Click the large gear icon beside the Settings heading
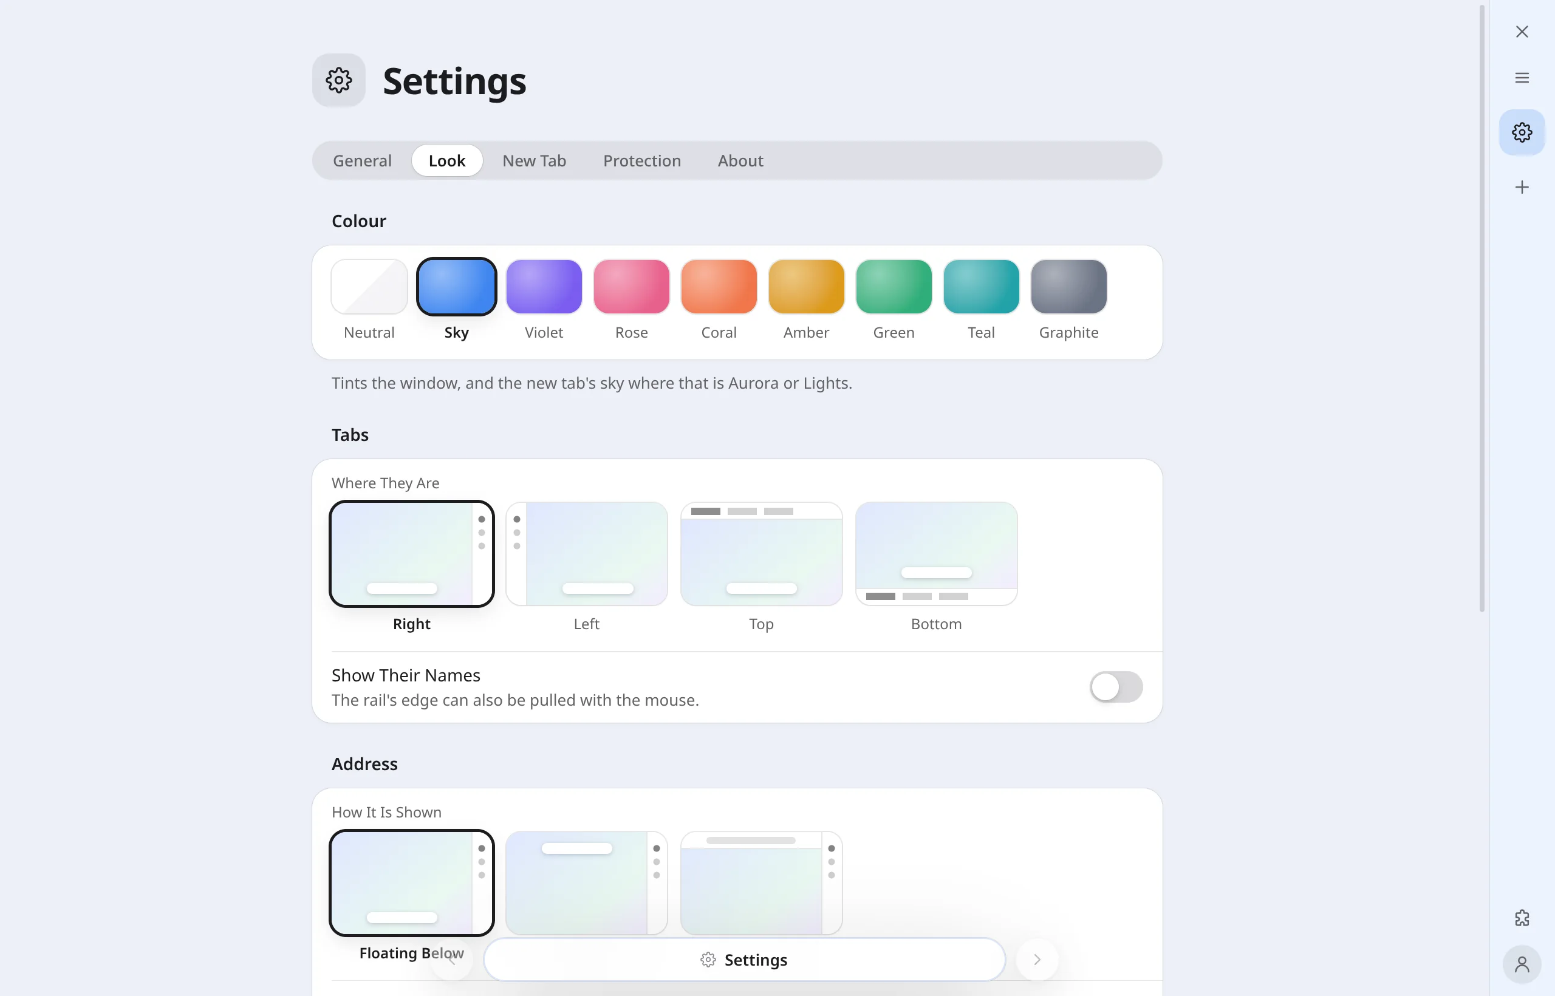The image size is (1555, 996). point(339,80)
